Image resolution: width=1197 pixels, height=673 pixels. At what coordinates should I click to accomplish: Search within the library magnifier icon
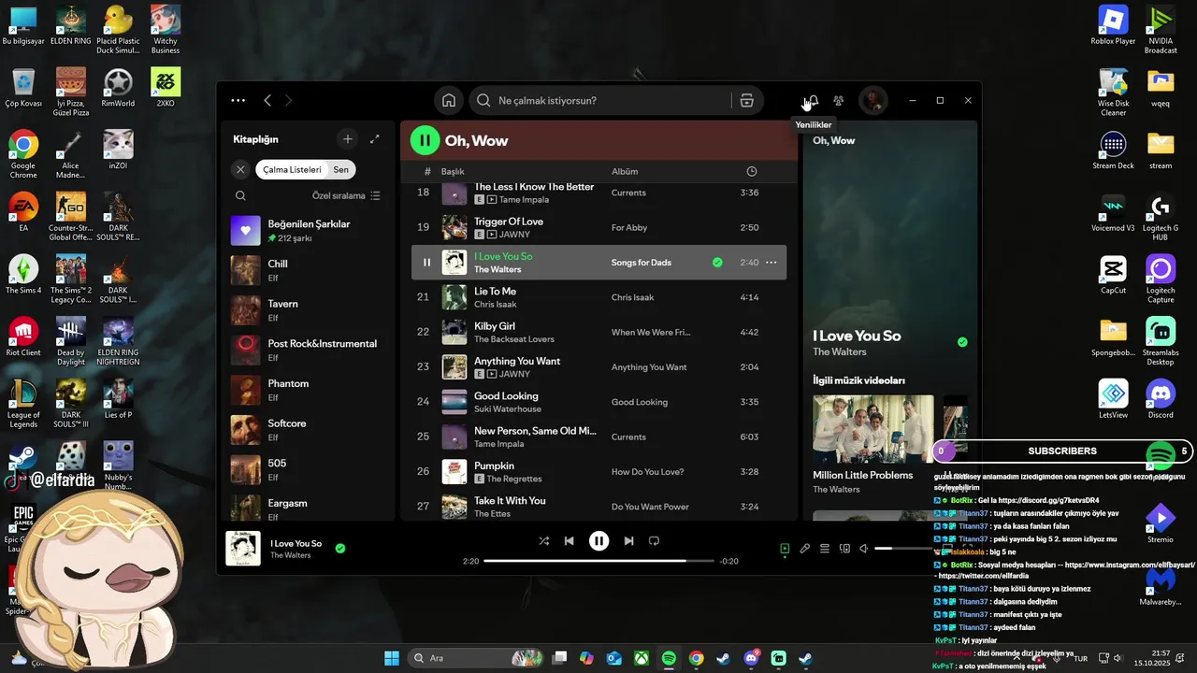click(x=240, y=196)
